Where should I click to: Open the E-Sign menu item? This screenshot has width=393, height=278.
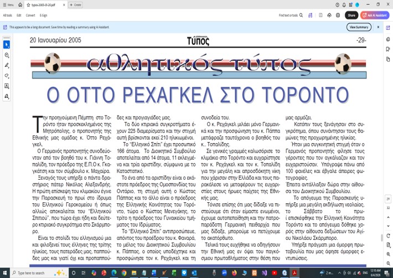point(43,15)
